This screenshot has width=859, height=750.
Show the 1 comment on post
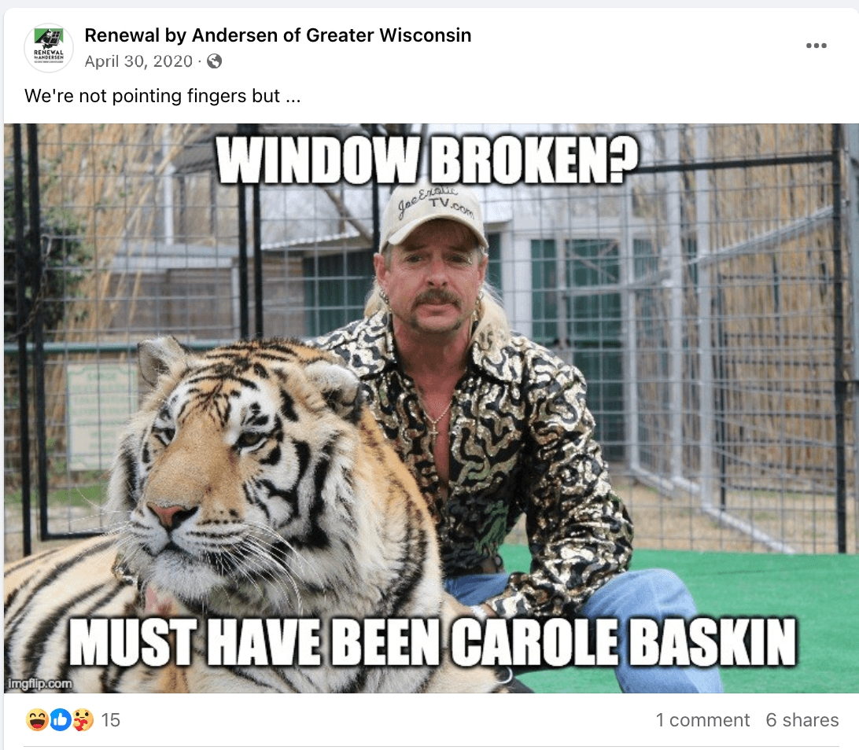tap(702, 720)
